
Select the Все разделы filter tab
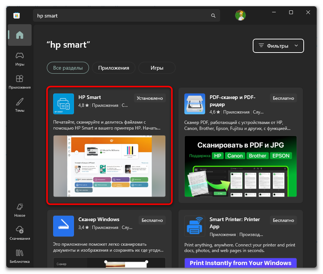click(x=68, y=68)
